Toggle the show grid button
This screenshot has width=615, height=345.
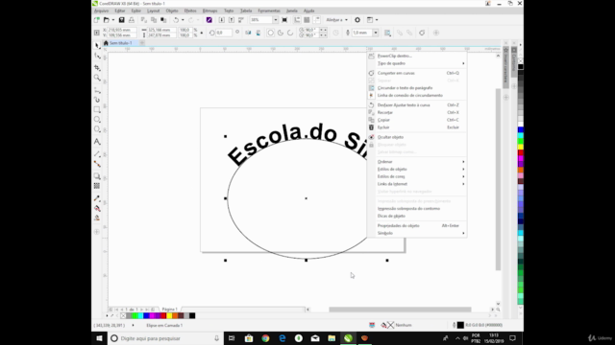[307, 20]
